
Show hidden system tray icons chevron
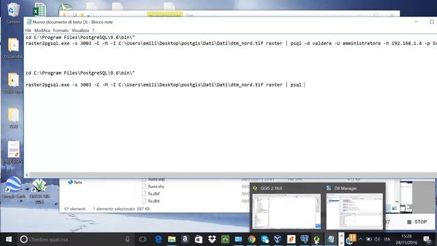tap(361, 239)
